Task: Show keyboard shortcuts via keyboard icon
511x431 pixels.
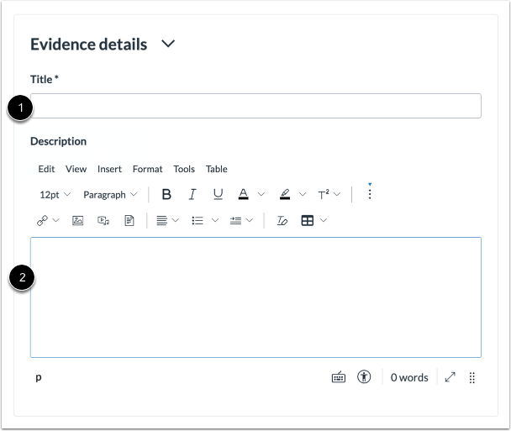Action: tap(339, 377)
